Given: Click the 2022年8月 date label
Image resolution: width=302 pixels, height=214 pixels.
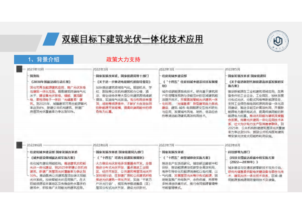Looking at the screenshot, I should (x=232, y=145).
